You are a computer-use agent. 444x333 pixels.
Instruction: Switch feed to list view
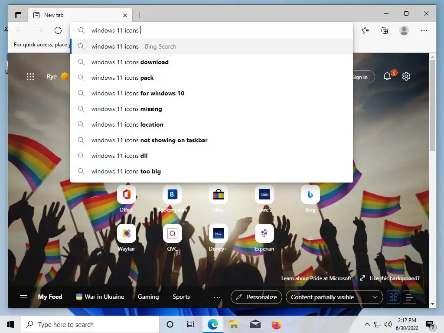coord(409,297)
